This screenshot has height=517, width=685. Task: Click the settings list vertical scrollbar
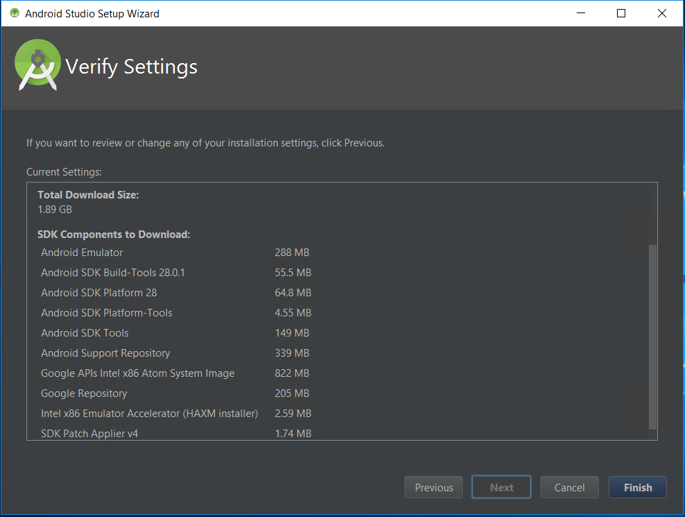pyautogui.click(x=652, y=337)
